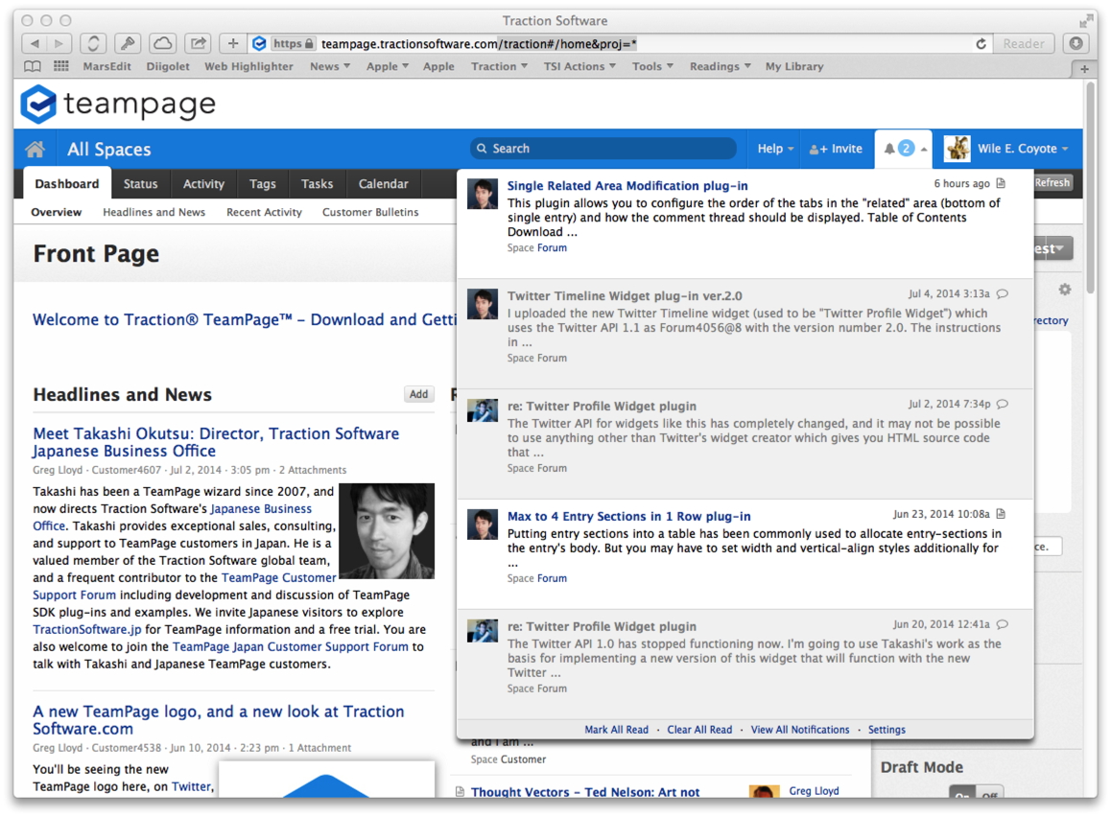The image size is (1111, 817).
Task: Click the Mark All Read link
Action: pyautogui.click(x=616, y=730)
